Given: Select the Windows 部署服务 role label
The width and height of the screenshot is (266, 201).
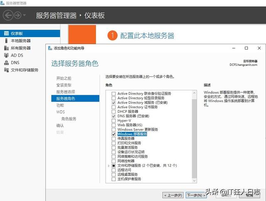Looking at the screenshot, I should 132,134.
